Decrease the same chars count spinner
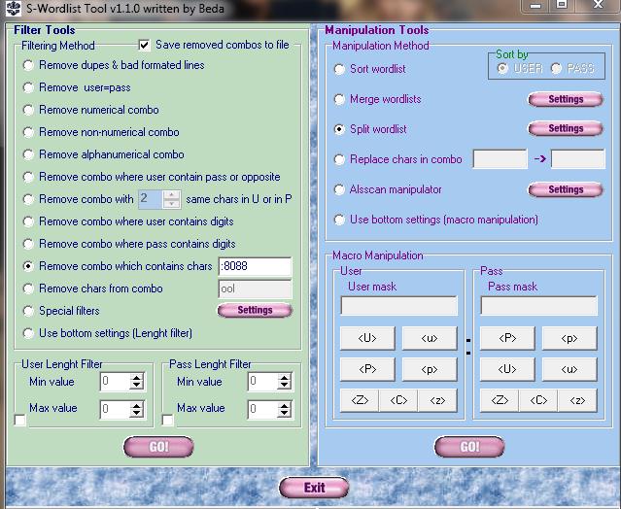Image resolution: width=621 pixels, height=509 pixels. [171, 203]
